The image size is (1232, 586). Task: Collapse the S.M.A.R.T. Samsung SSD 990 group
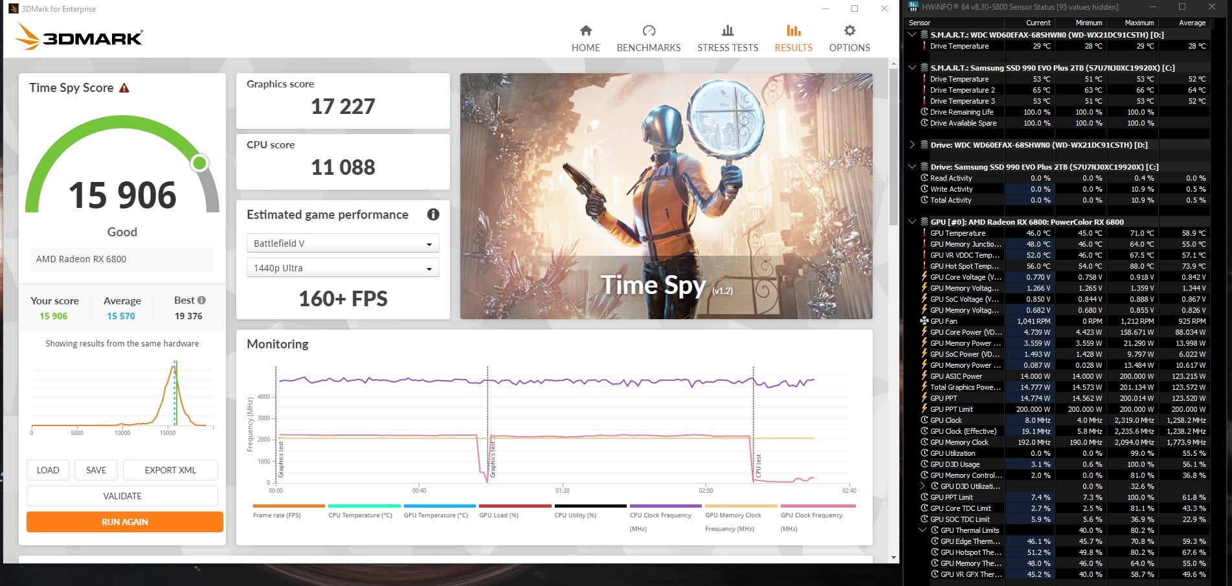[x=912, y=68]
